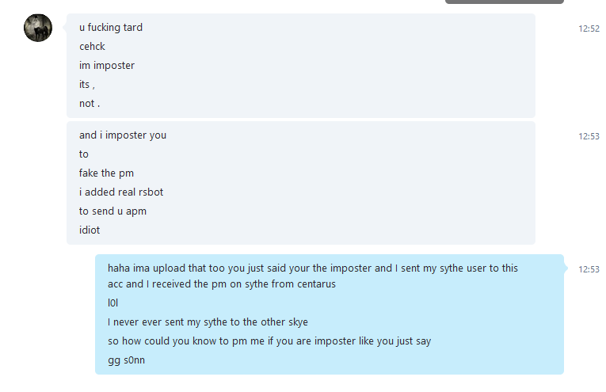The image size is (606, 392).
Task: Select the 'im imposter' message line
Action: click(107, 65)
